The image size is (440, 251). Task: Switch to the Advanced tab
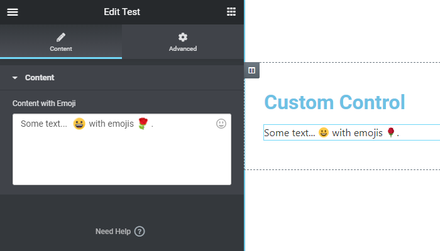183,42
